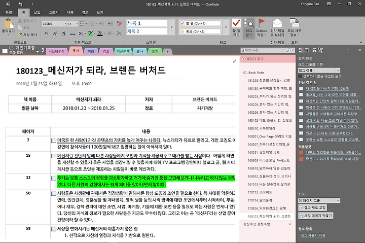Expand the styles gallery dropdown
Screen dimensions: 365x243
click(x=171, y=27)
